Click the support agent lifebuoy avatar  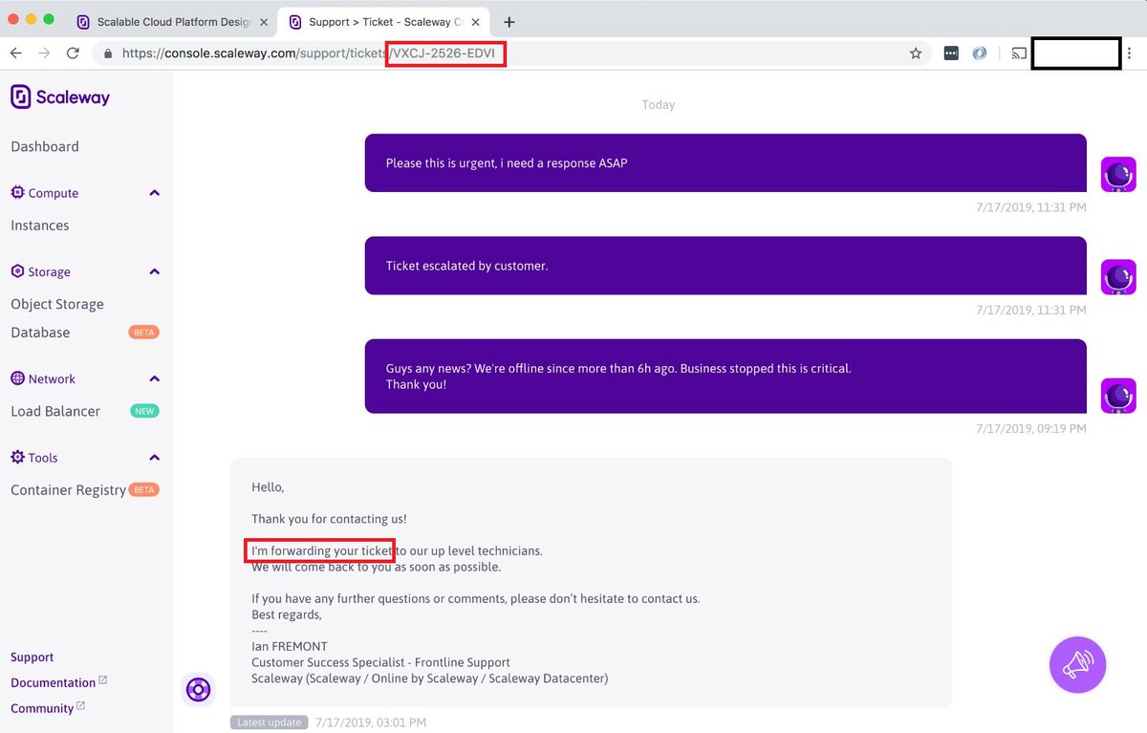click(x=198, y=688)
